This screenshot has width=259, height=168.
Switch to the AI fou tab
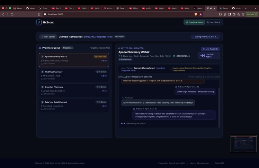click(x=108, y=8)
